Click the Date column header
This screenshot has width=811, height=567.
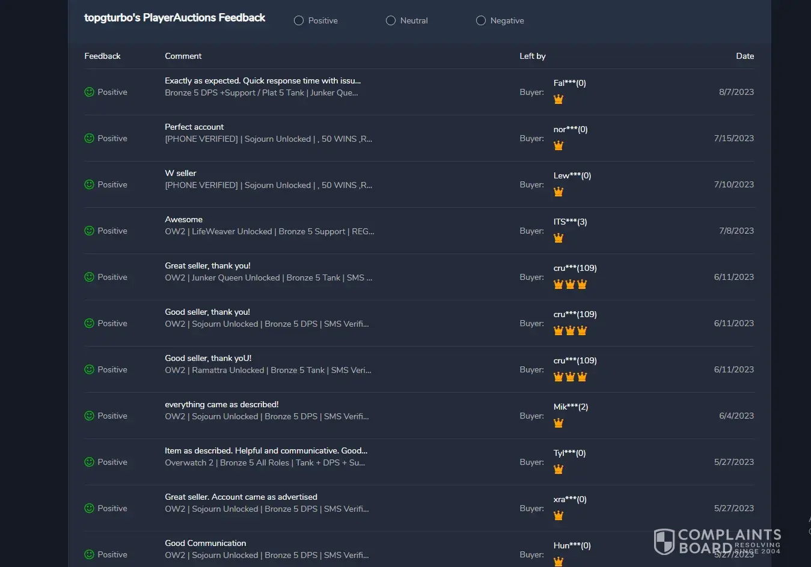(x=744, y=56)
